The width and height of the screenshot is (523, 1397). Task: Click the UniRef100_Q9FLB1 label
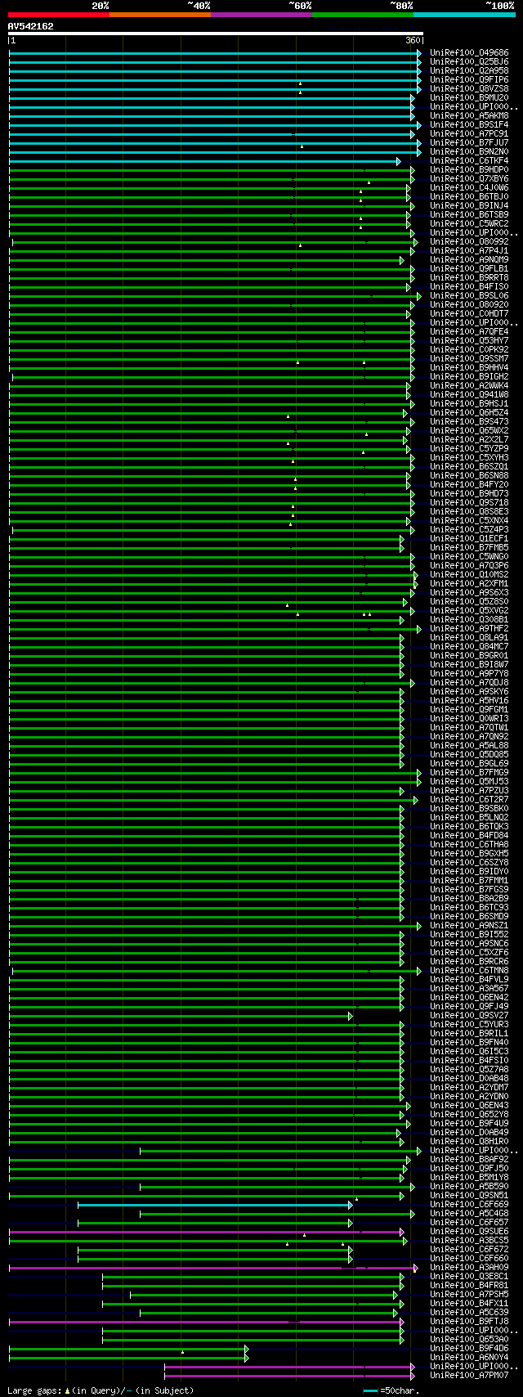pyautogui.click(x=469, y=269)
